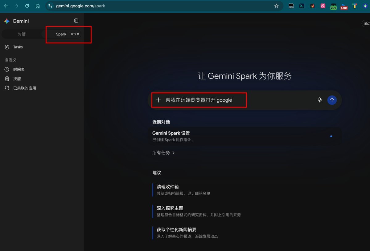
Task: Open the extension with the 29y badge
Action: pyautogui.click(x=333, y=6)
